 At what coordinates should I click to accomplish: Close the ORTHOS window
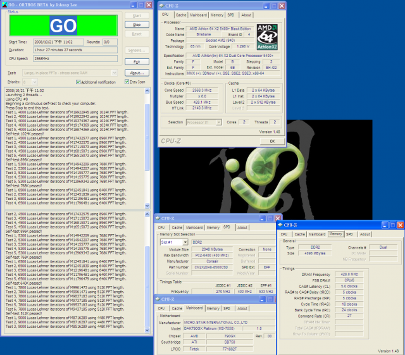(149, 5)
